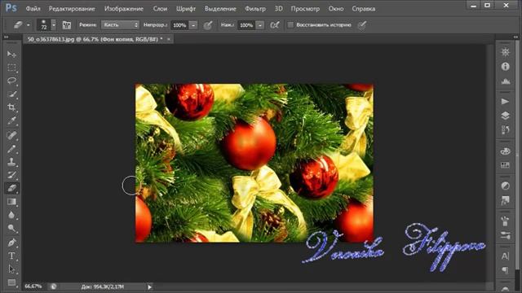The image size is (522, 293).
Task: Select the Move tool
Action: (x=11, y=55)
